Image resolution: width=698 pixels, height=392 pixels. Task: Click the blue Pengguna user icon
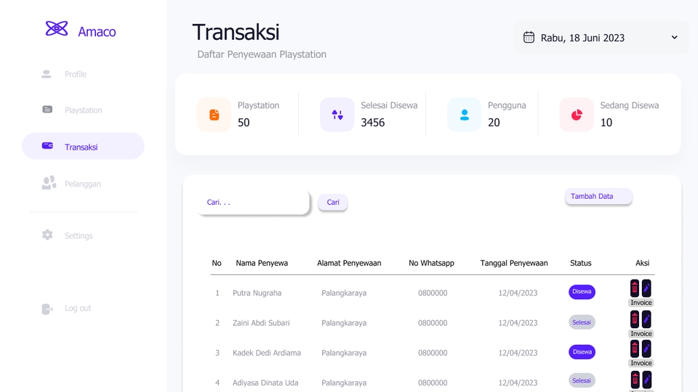coord(465,115)
